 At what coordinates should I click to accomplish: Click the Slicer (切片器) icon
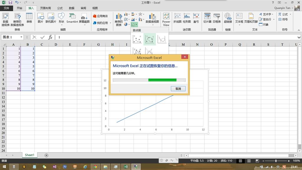coord(207,18)
